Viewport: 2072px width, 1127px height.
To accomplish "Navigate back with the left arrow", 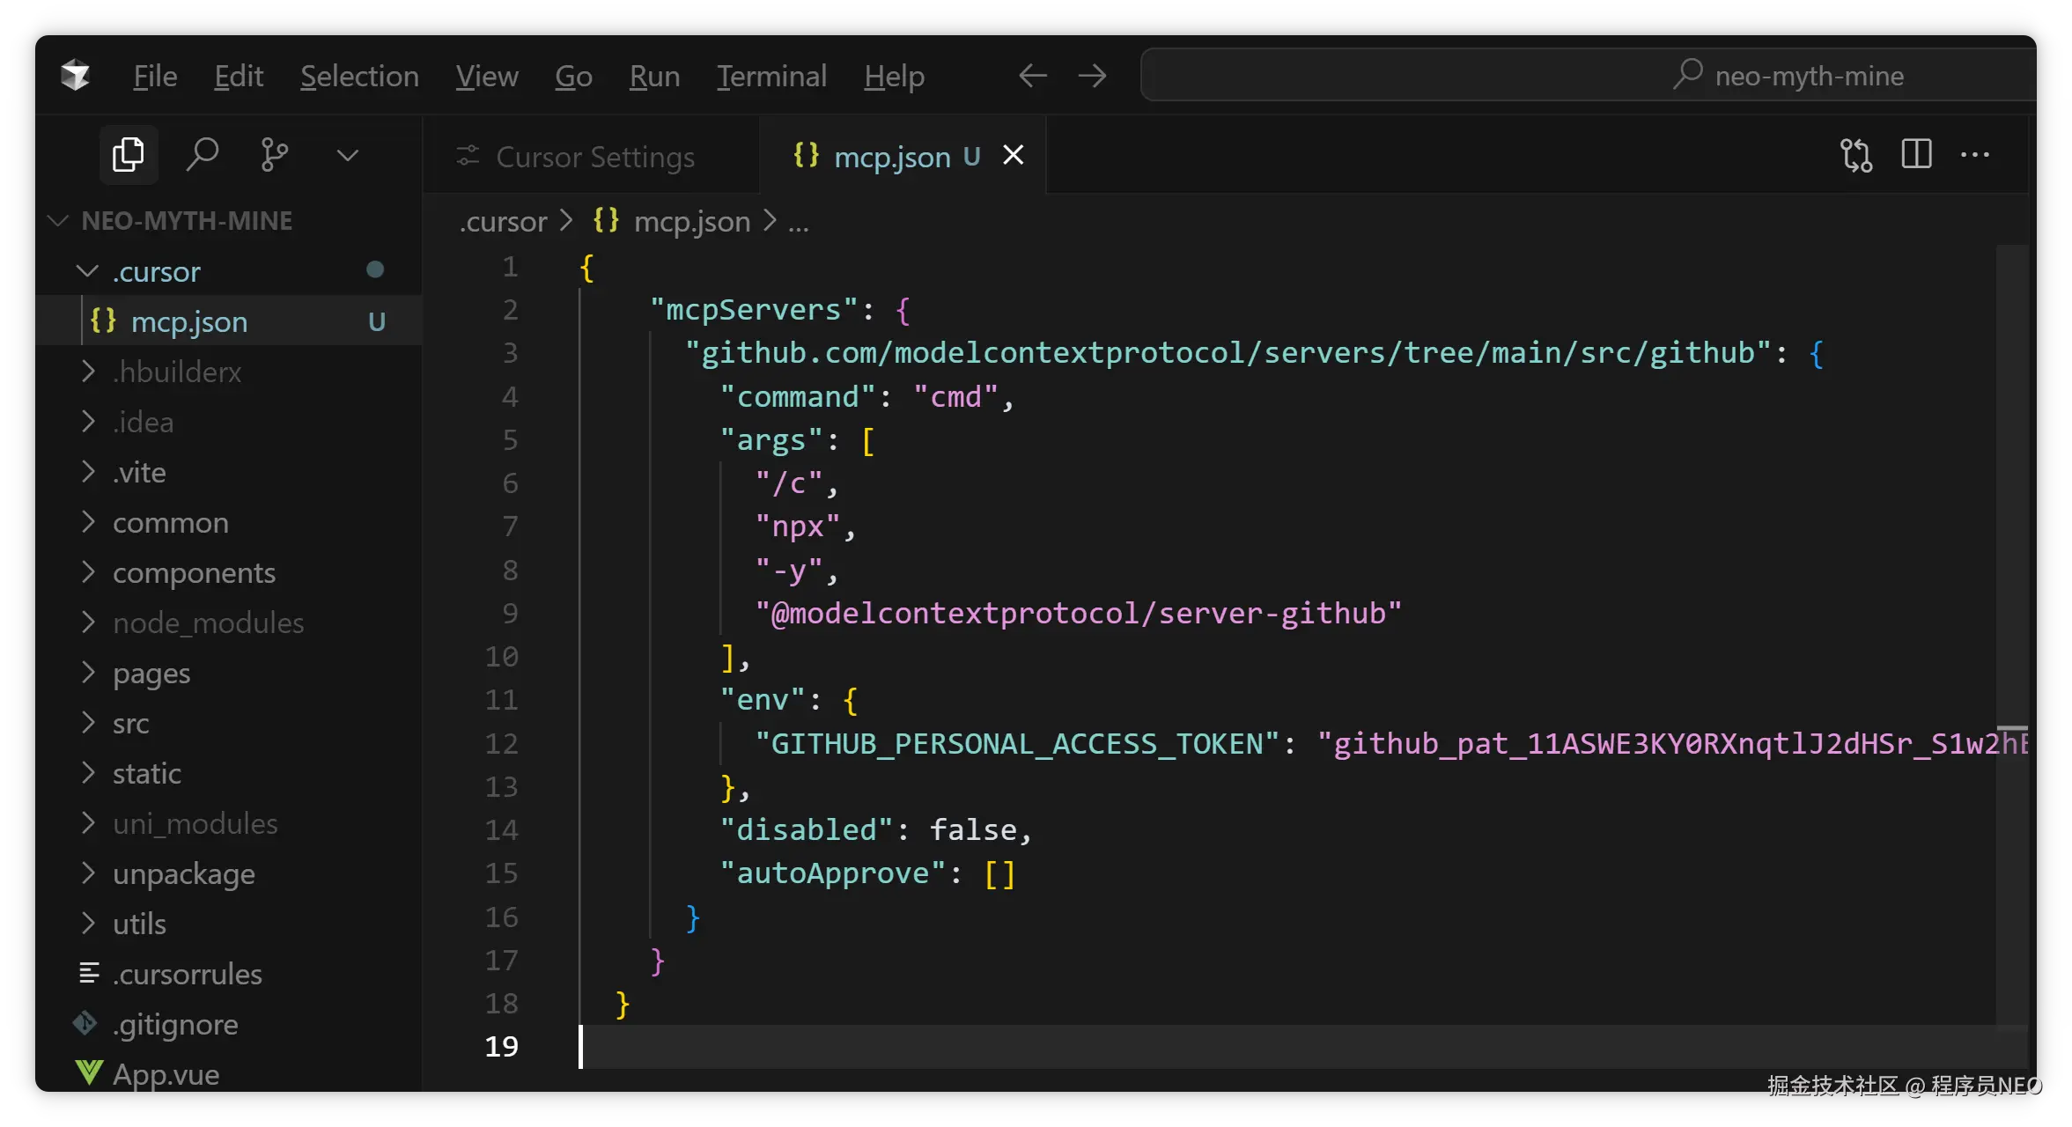I will click(x=1032, y=76).
